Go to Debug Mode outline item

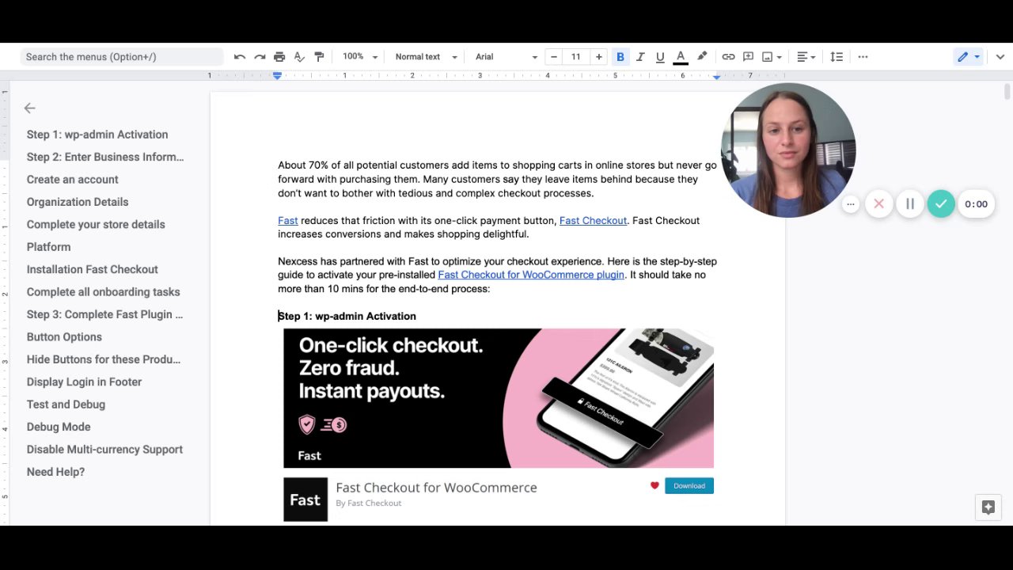tap(59, 427)
